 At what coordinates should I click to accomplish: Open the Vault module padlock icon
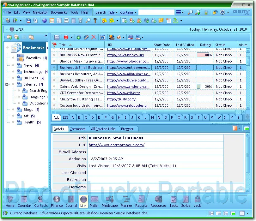click(x=197, y=199)
